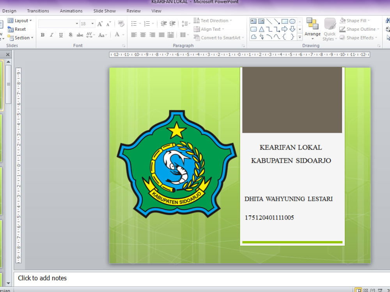Open Character Spacing options

coord(90,35)
